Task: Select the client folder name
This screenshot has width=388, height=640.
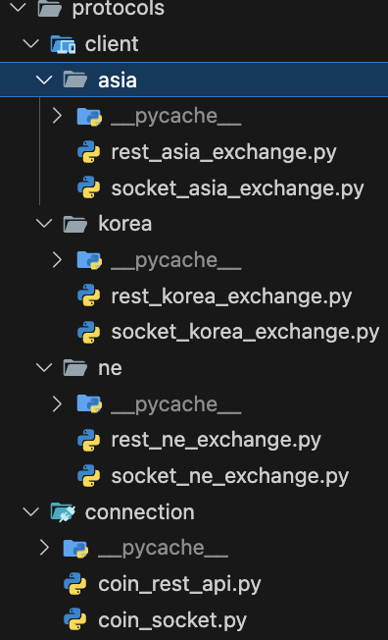Action: click(x=112, y=43)
